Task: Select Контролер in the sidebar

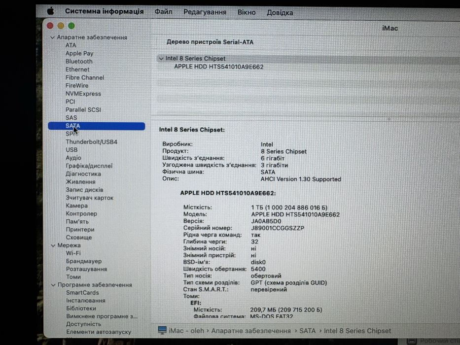Action: click(x=81, y=214)
